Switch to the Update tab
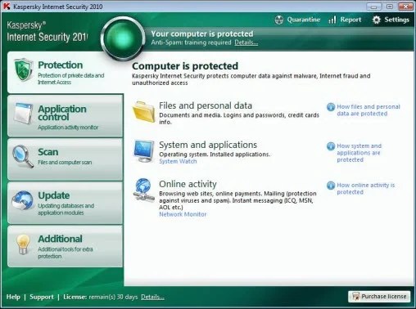The height and width of the screenshot is (309, 416). pyautogui.click(x=66, y=204)
